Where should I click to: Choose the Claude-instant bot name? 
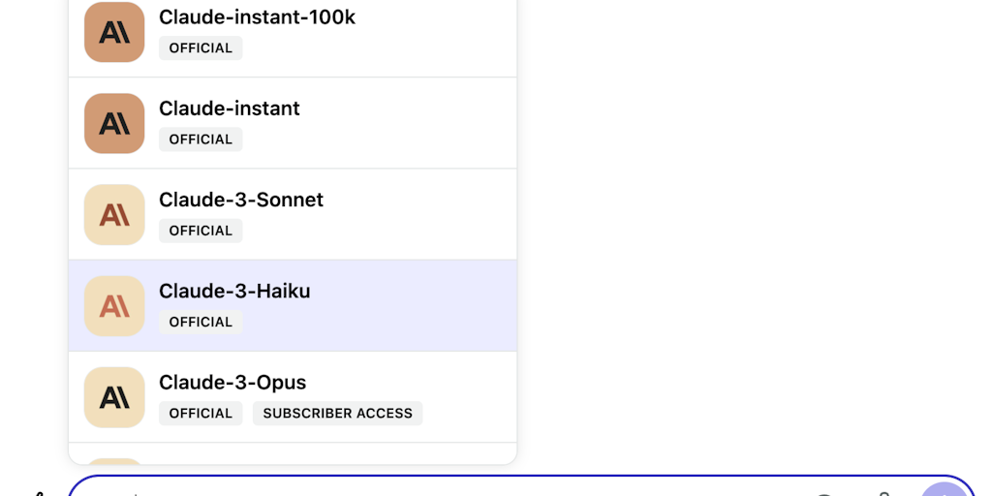[230, 108]
